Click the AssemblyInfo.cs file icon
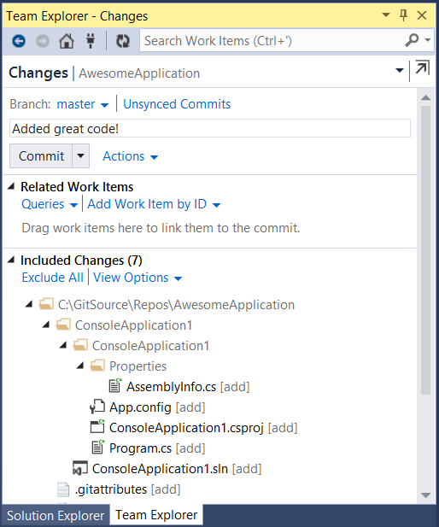 115,386
